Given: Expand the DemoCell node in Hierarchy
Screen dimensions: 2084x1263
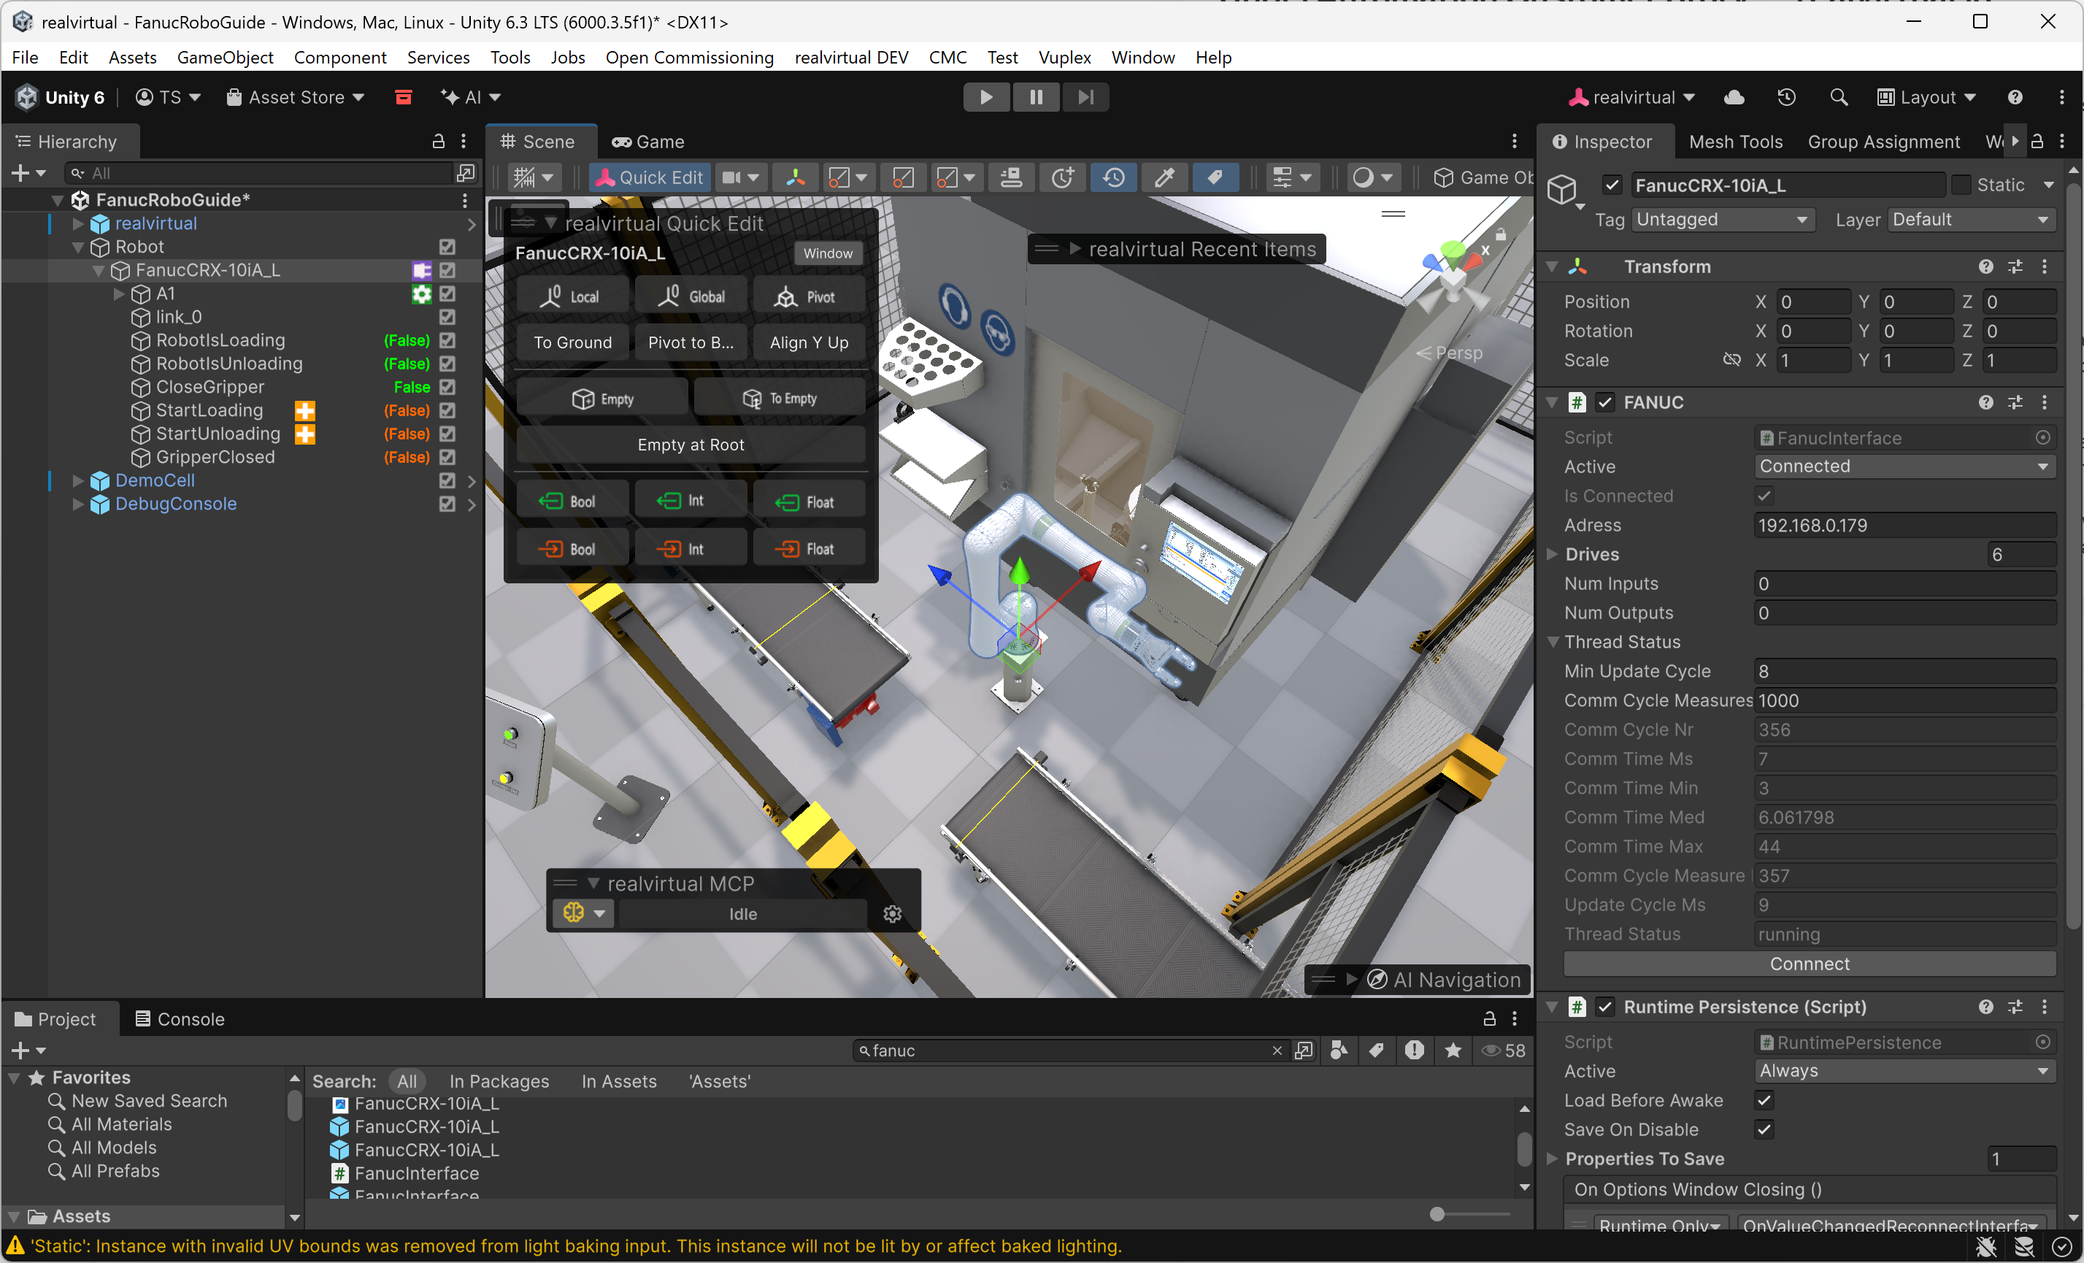Looking at the screenshot, I should pyautogui.click(x=78, y=480).
